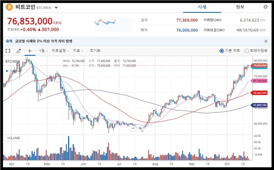The width and height of the screenshot is (274, 170).
Task: Click the large price 76,853,000
Action: (x=30, y=21)
